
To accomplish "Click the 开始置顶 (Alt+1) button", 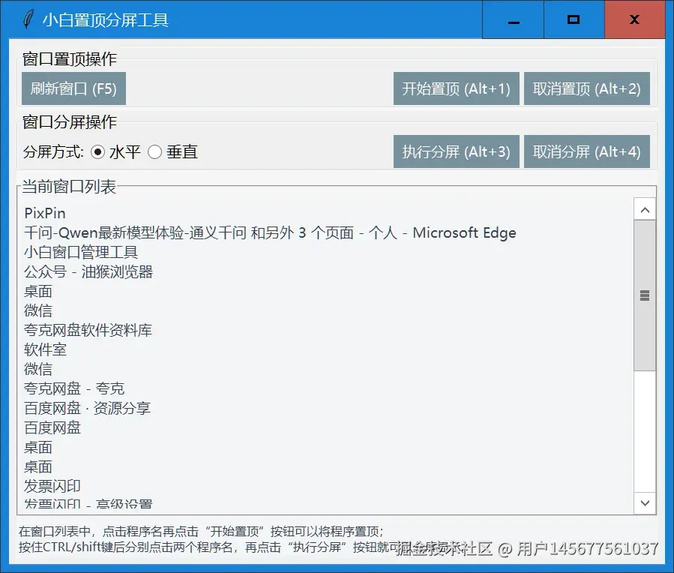I will point(456,88).
